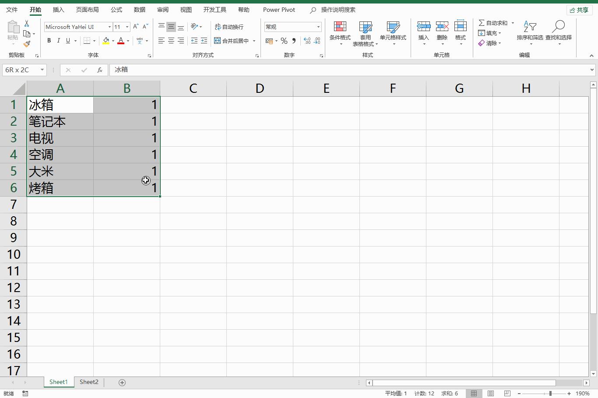
Task: Open the font name dropdown
Action: click(109, 27)
